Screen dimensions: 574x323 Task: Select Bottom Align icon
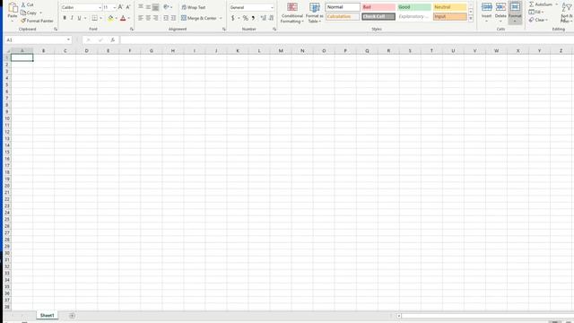click(155, 7)
